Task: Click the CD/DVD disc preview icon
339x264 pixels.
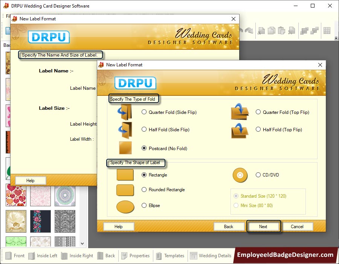Action: (x=240, y=175)
